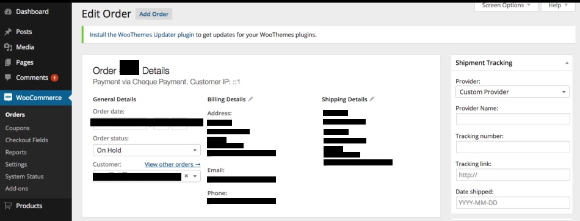Open the Order status dropdown
Image resolution: width=580 pixels, height=221 pixels.
[x=147, y=150]
